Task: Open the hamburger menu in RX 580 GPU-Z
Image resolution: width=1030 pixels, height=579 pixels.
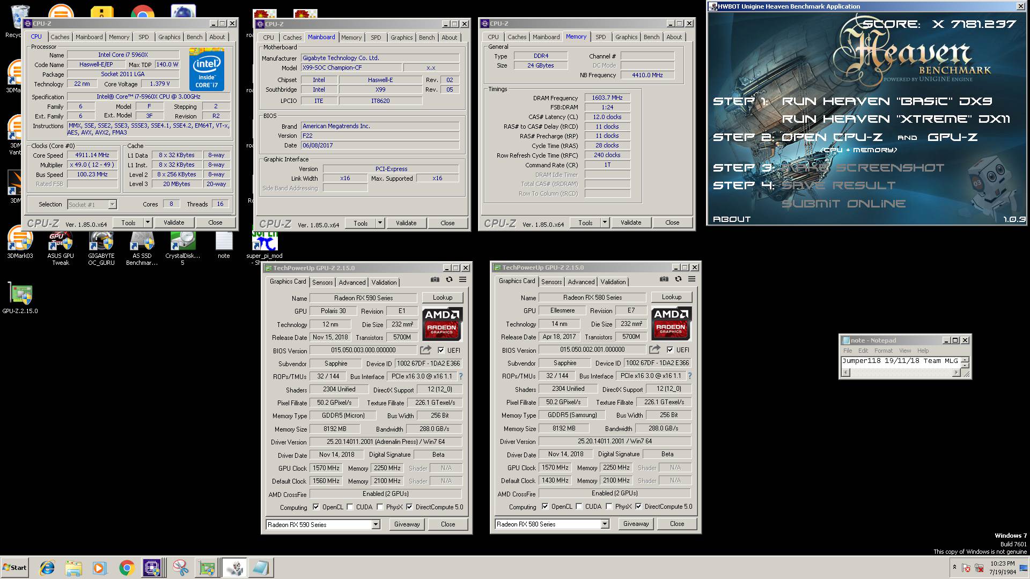Action: tap(691, 279)
